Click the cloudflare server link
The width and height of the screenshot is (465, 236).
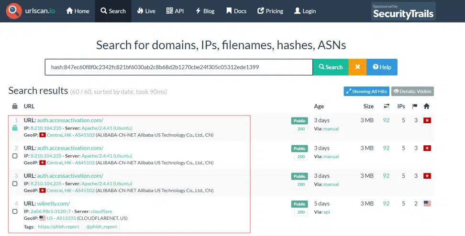coord(101,212)
